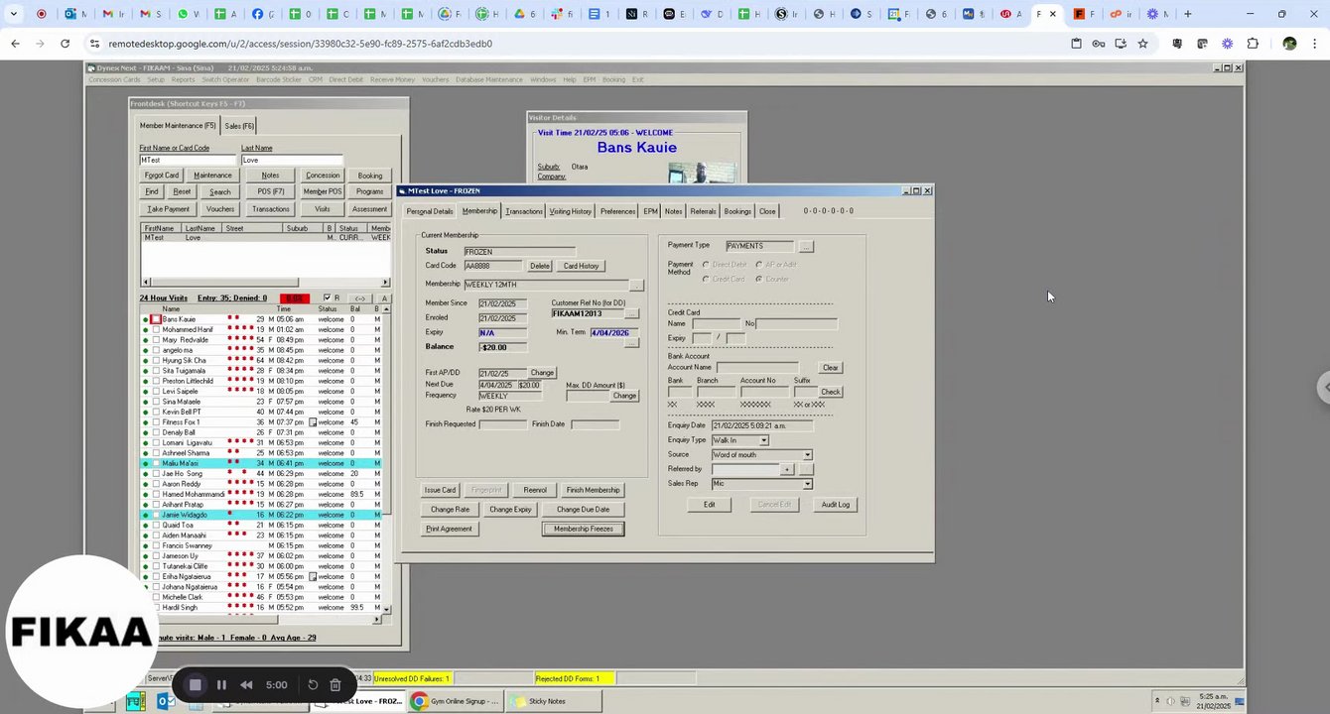Image resolution: width=1330 pixels, height=714 pixels.
Task: Select the Counter payment method radio button
Action: coord(759,279)
